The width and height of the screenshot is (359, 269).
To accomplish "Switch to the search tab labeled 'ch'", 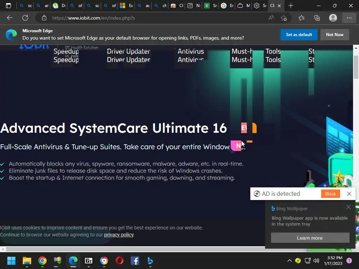I will (160, 6).
